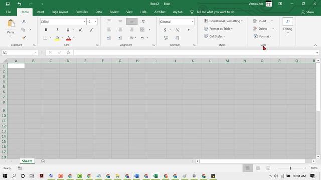
Task: Toggle Underline formatting
Action: [x=68, y=30]
